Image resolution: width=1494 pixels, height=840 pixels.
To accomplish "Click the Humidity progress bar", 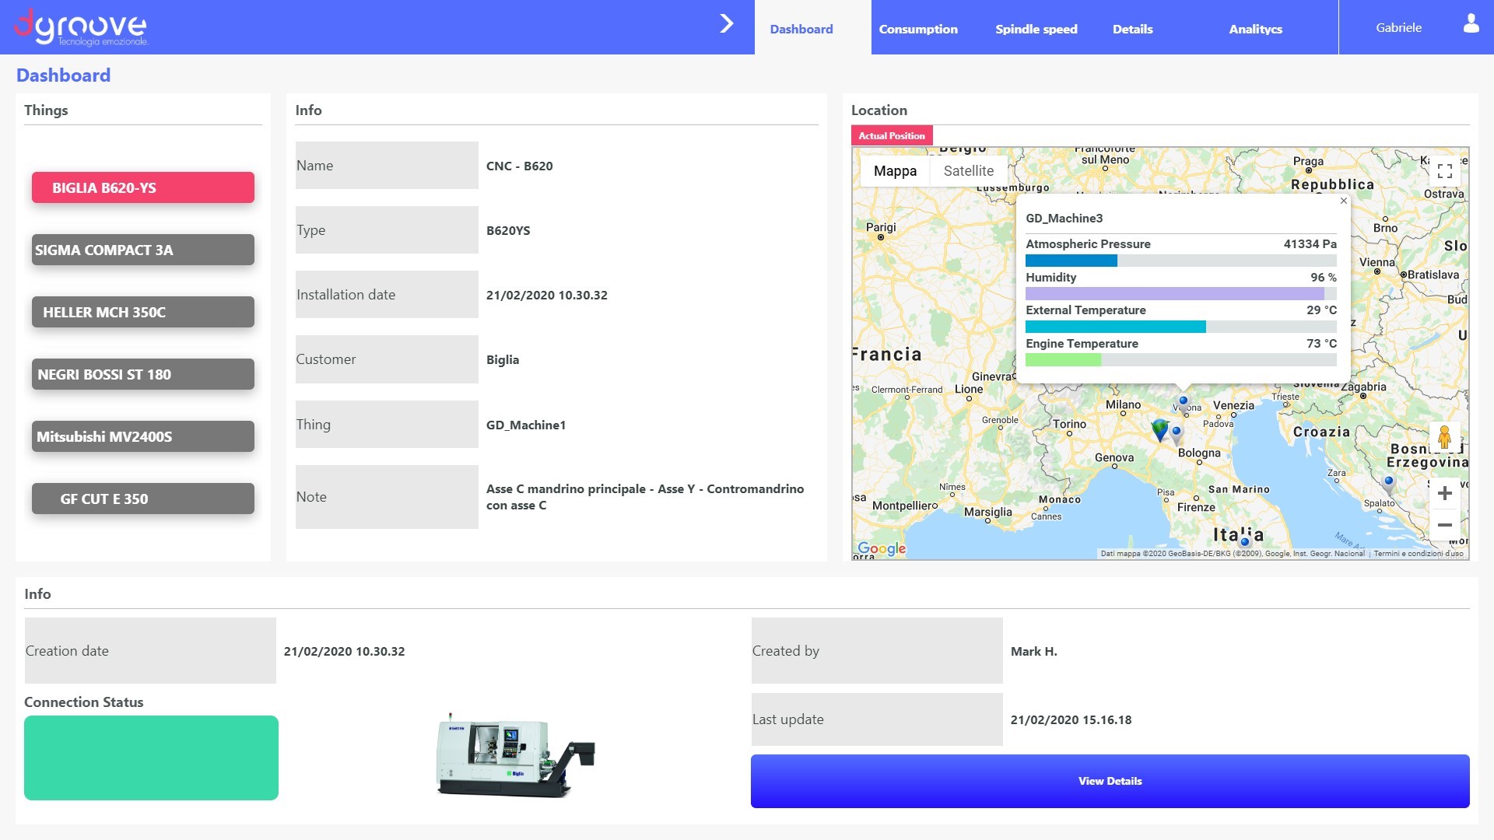I will pyautogui.click(x=1180, y=293).
